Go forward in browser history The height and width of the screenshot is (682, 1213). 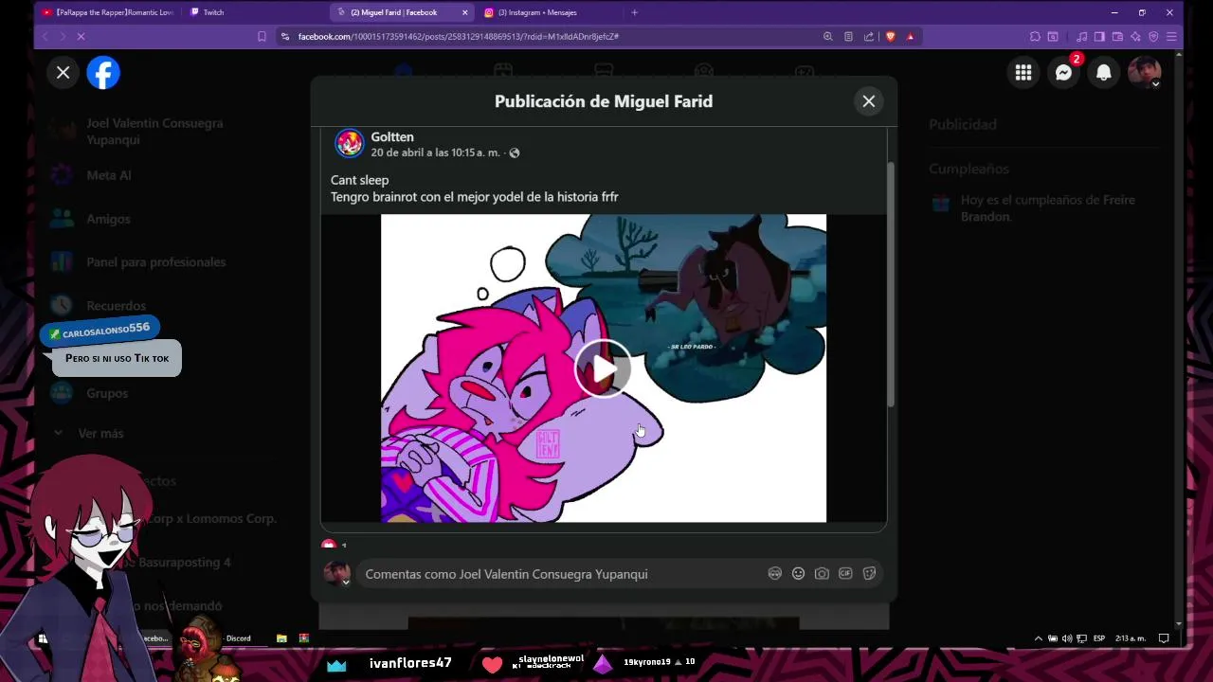62,36
